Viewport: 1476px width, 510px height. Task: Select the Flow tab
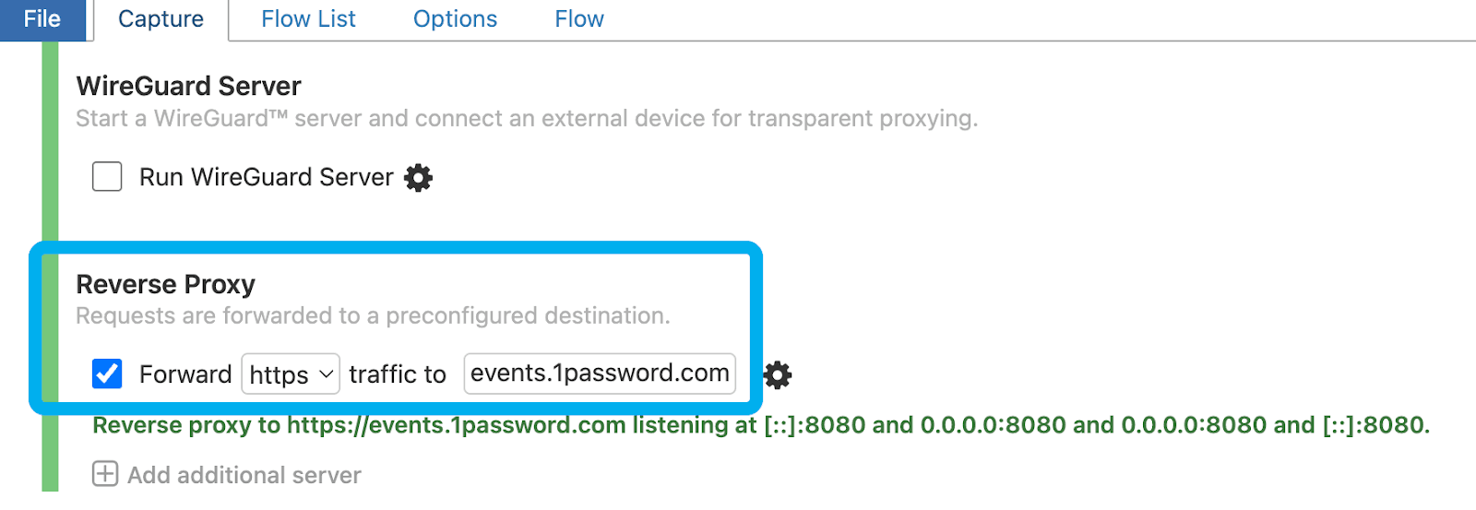pyautogui.click(x=579, y=19)
